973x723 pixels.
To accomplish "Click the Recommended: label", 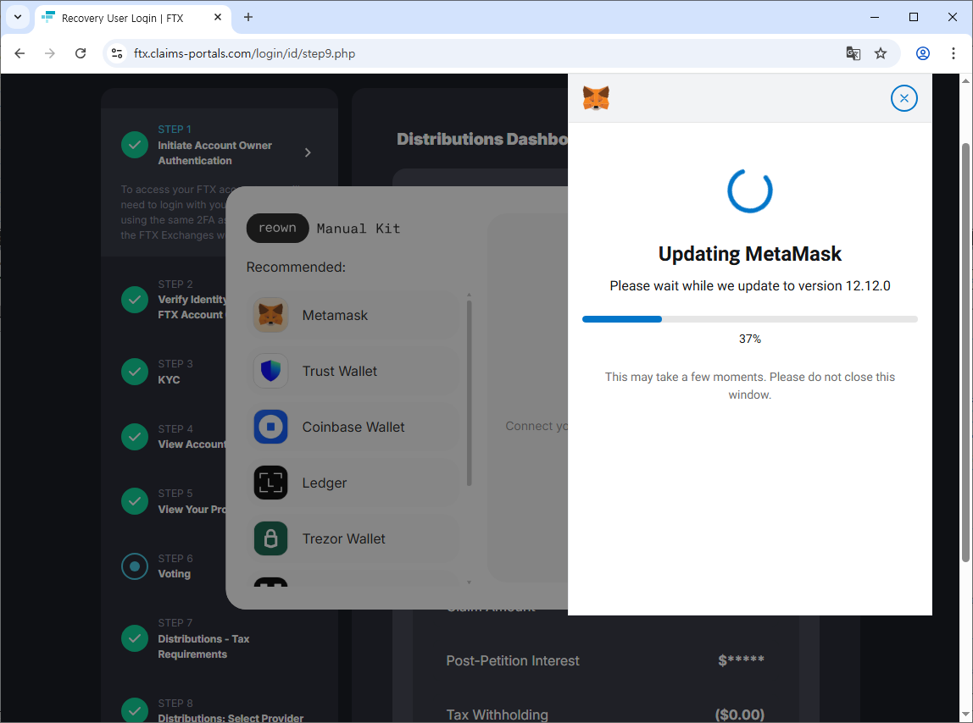I will [296, 268].
